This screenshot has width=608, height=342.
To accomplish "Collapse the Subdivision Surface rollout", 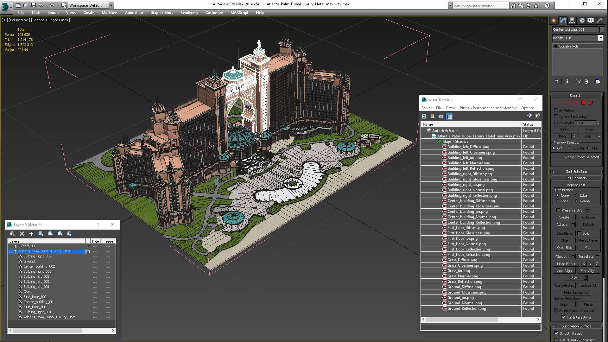I will pyautogui.click(x=576, y=326).
